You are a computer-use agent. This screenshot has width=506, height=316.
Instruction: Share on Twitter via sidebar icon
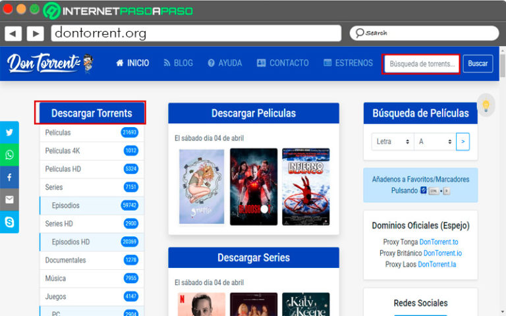click(x=9, y=132)
